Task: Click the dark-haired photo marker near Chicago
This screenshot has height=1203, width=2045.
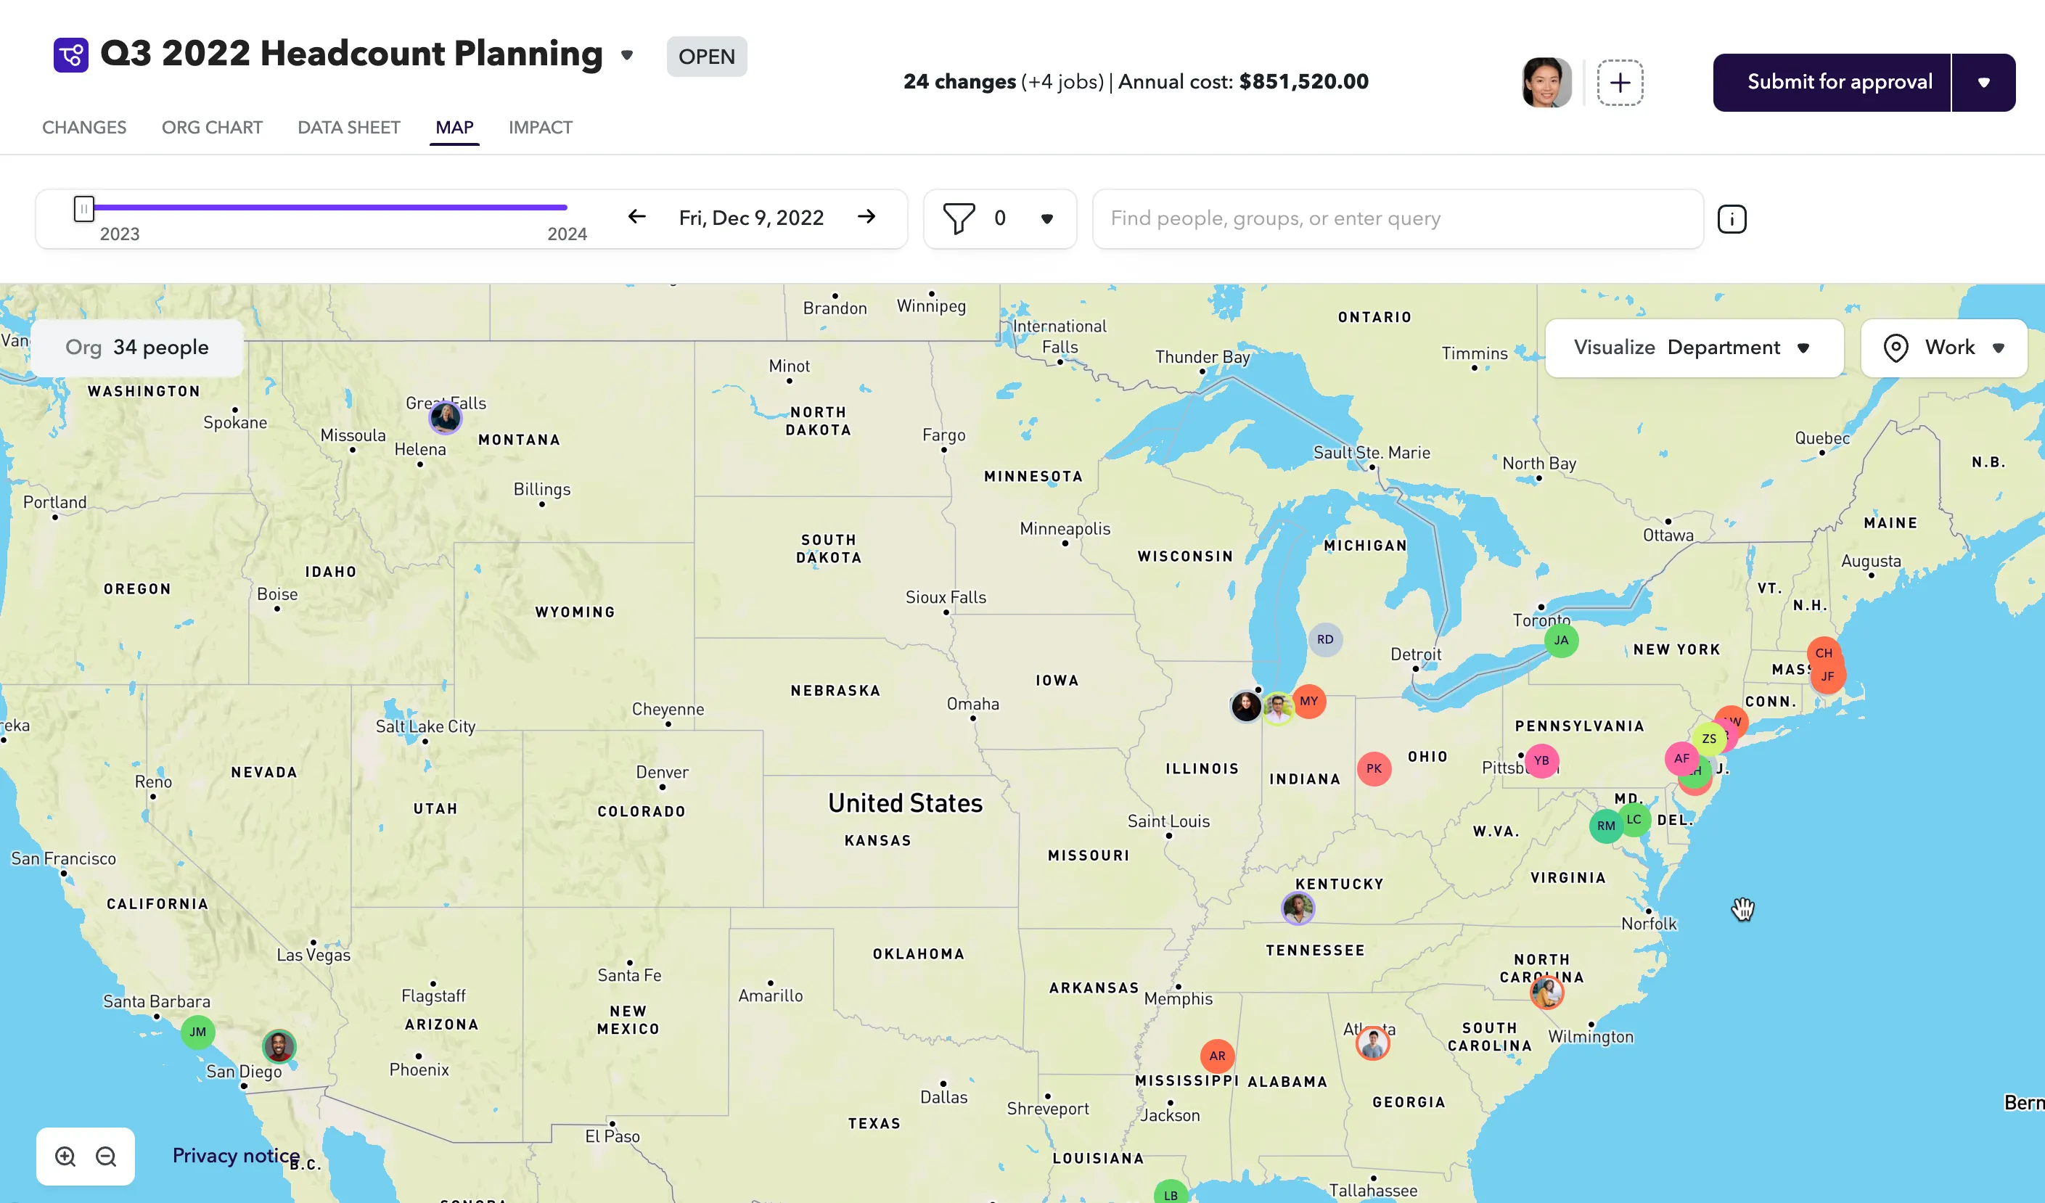Action: [x=1247, y=707]
